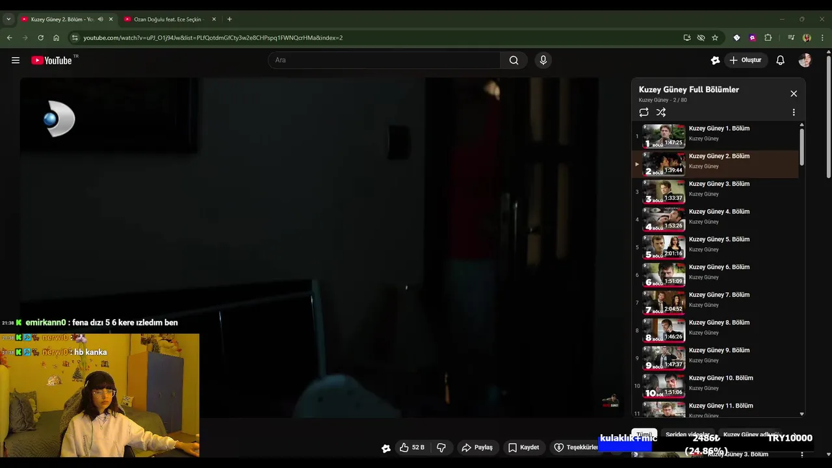Play the Kuzey Güney 9. Bölüm thumbnail
Viewport: 832px width, 468px height.
[664, 358]
